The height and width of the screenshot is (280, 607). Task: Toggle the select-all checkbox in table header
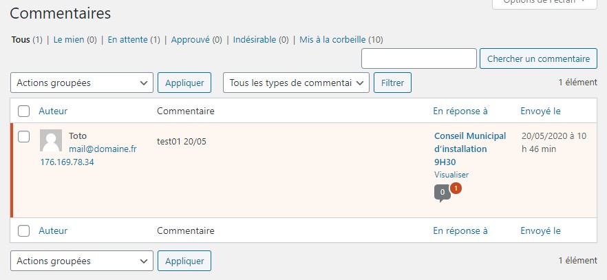23,111
